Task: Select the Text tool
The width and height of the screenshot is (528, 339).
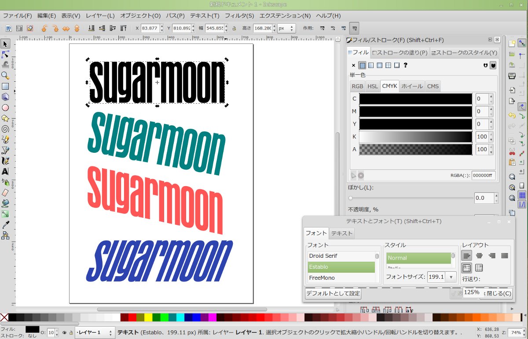Action: tap(5, 172)
